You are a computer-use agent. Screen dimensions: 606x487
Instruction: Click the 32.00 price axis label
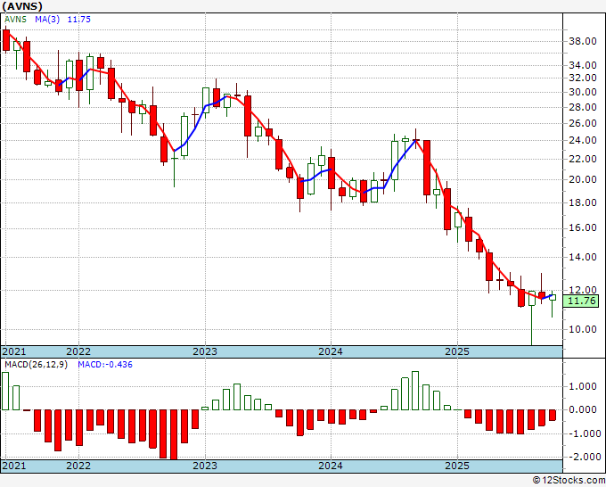[583, 78]
